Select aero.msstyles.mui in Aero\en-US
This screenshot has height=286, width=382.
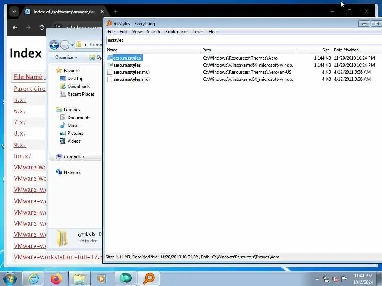point(131,72)
